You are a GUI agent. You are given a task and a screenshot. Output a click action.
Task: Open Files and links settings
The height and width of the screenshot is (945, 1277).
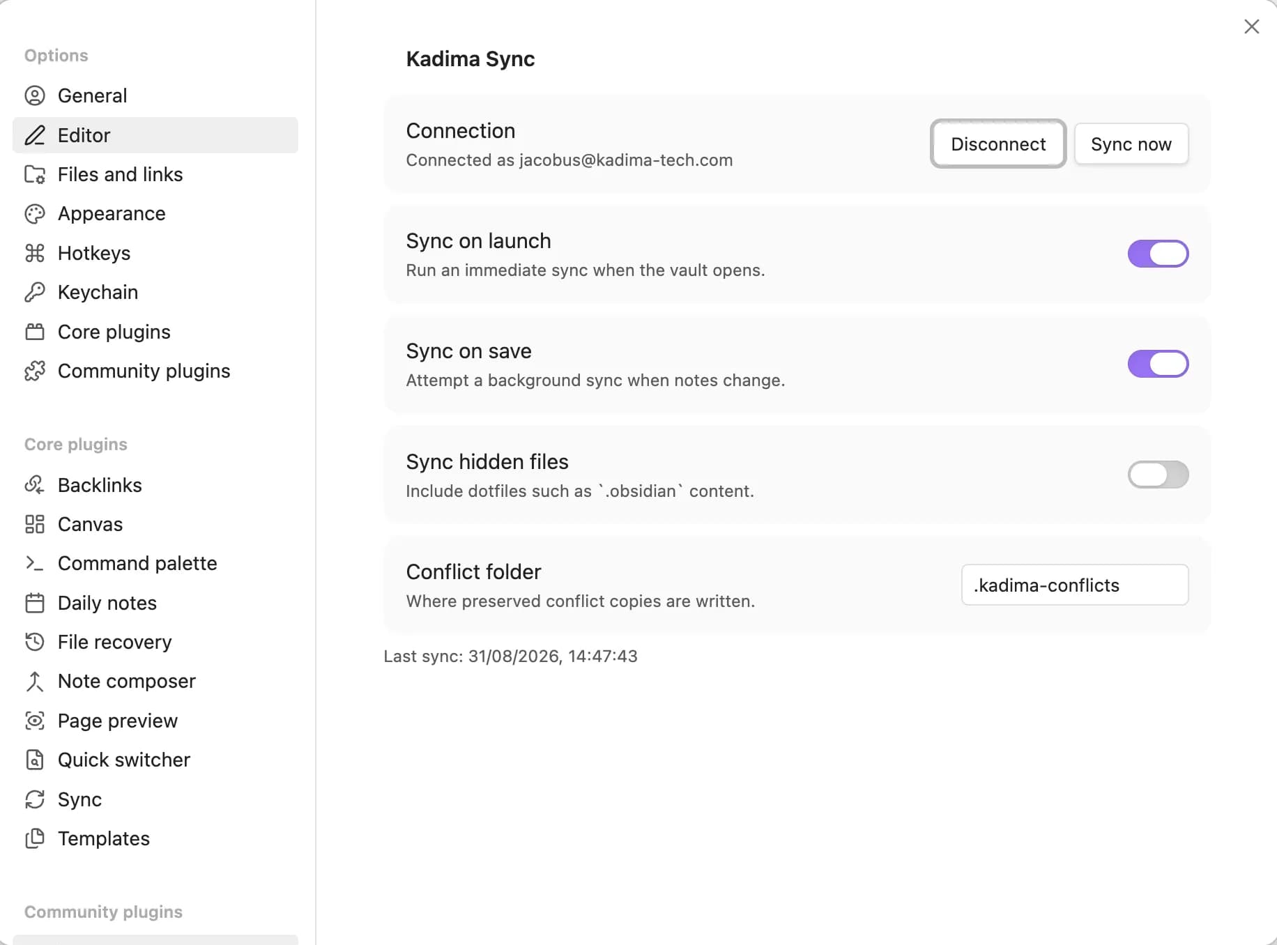(x=155, y=174)
